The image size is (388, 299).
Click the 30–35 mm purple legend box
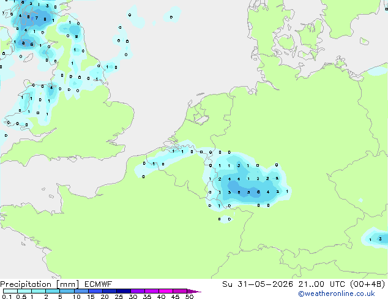[x=137, y=291]
